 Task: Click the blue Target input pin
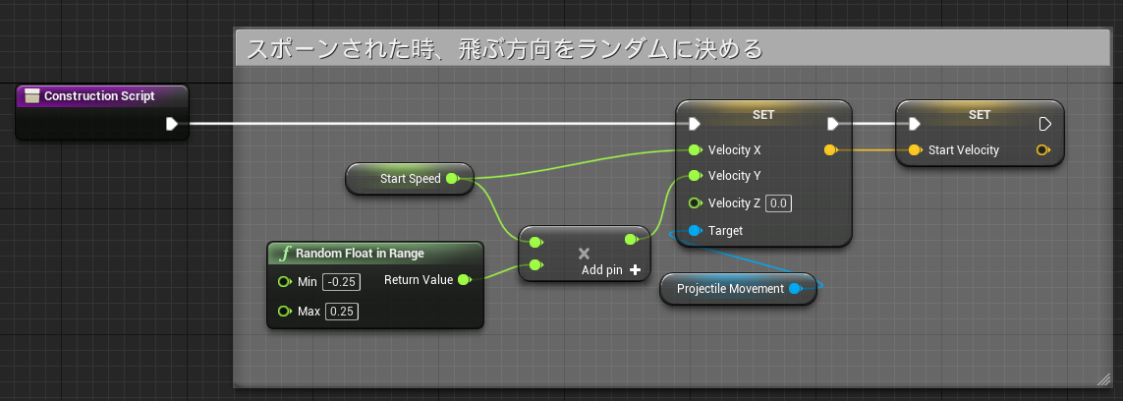tap(694, 231)
